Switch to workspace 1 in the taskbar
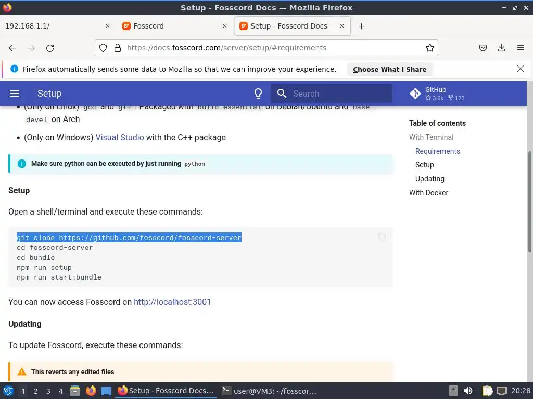Screen dimensions: 533x399 23,391
